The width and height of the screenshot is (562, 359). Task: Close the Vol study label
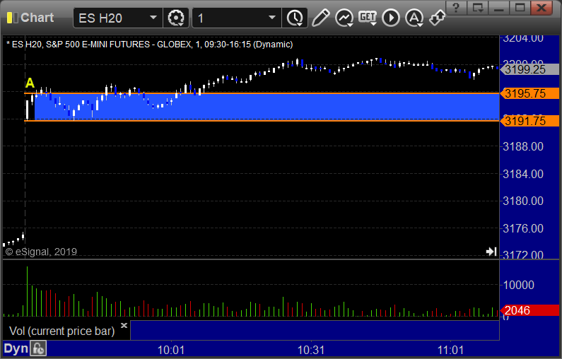[x=124, y=325]
